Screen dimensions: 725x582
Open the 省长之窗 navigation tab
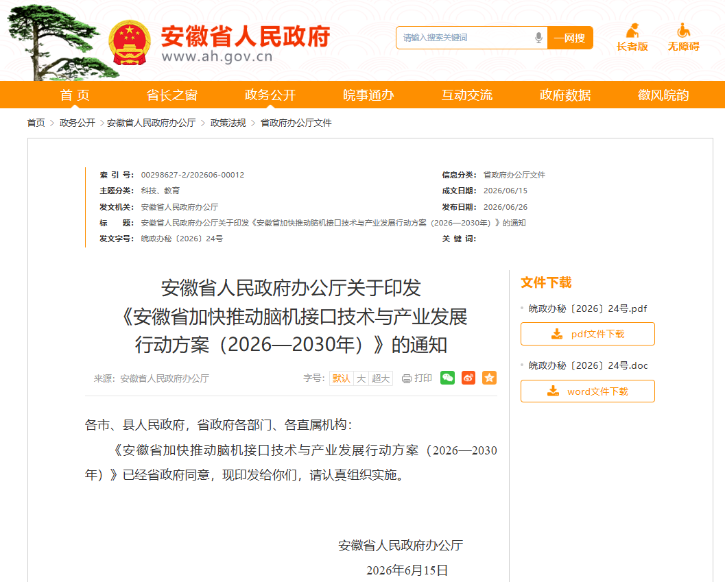click(x=172, y=95)
